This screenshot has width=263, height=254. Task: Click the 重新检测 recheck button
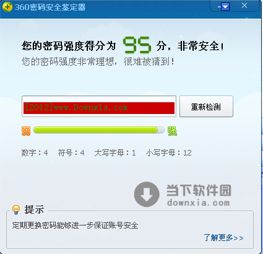tap(206, 107)
